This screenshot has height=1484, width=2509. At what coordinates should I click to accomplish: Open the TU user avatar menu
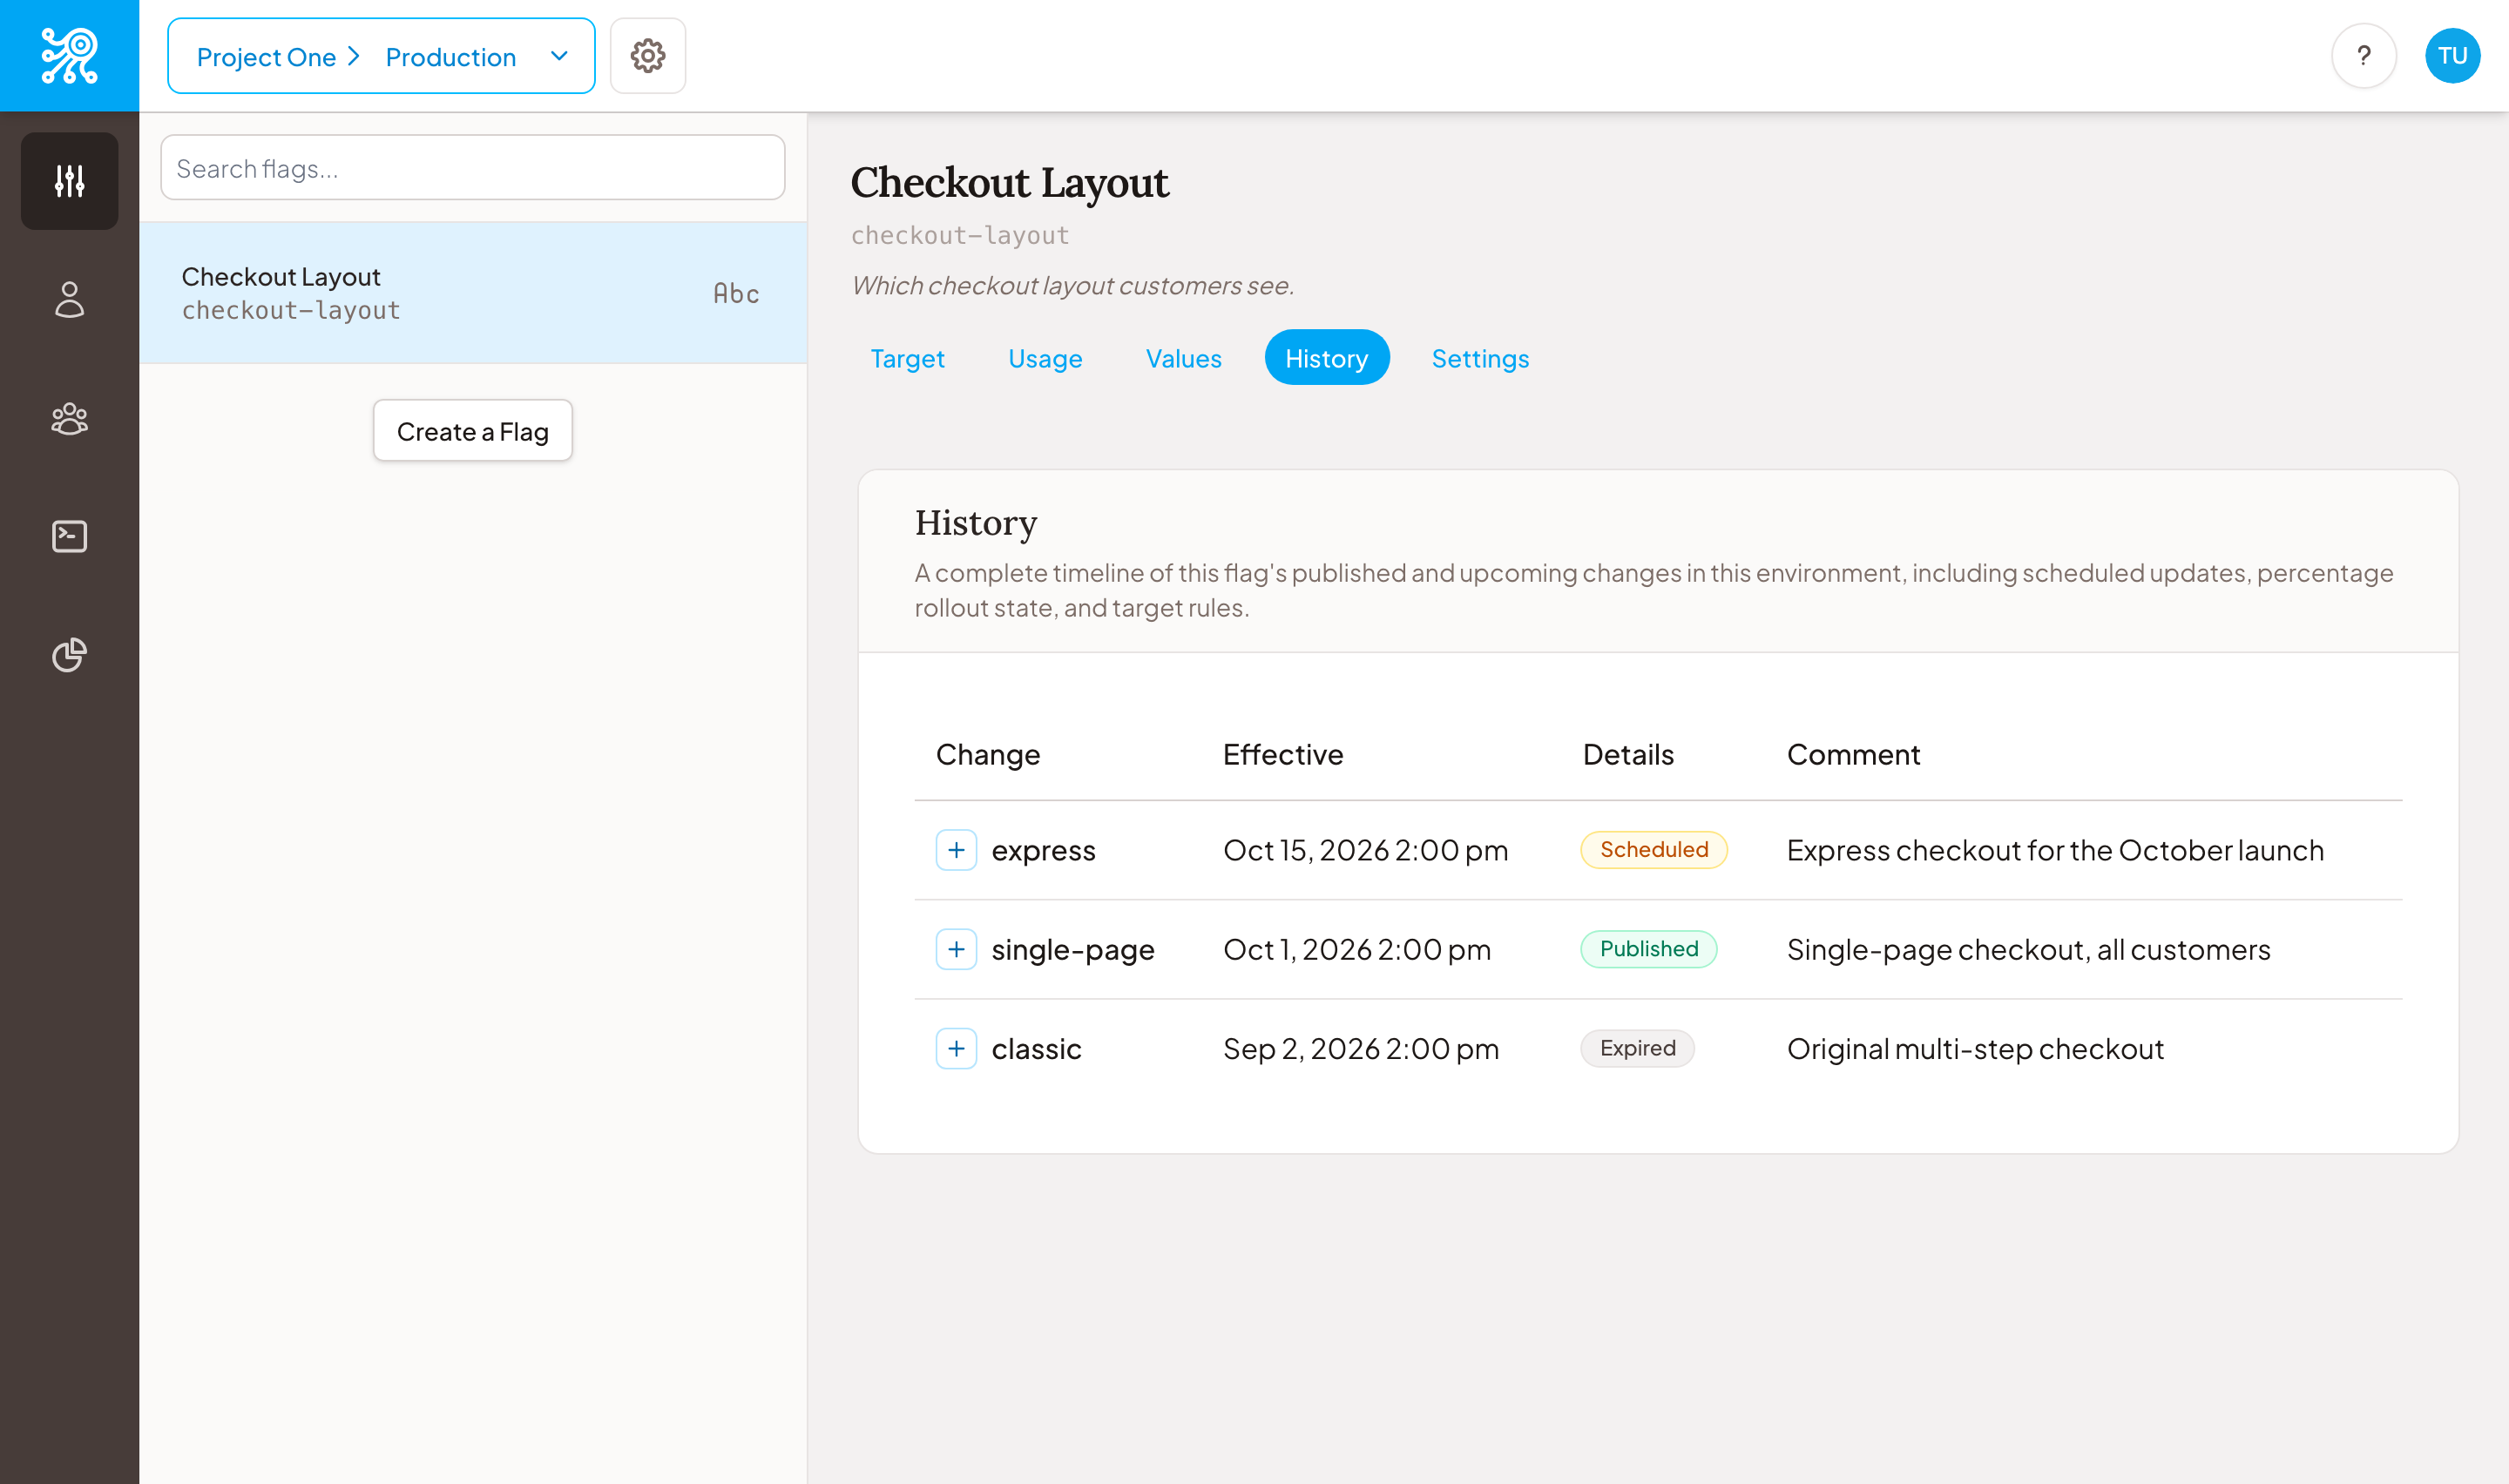[2453, 56]
